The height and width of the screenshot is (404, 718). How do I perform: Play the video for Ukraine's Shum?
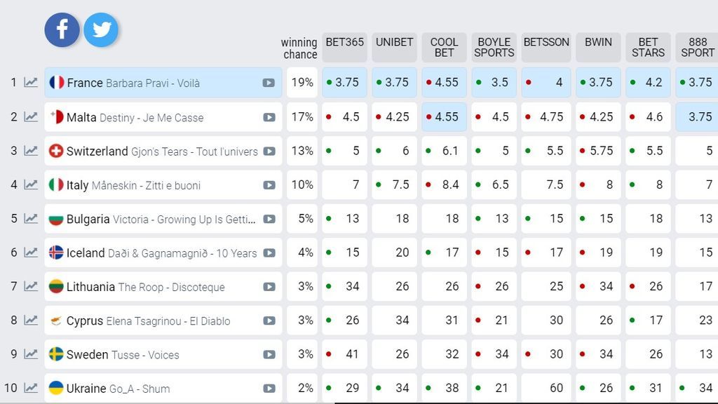click(x=269, y=389)
